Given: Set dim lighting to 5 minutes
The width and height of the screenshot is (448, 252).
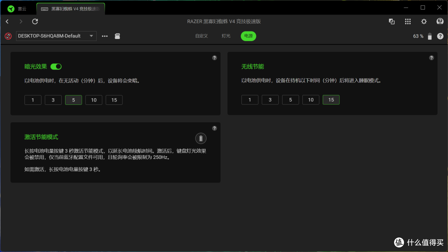Looking at the screenshot, I should tap(73, 100).
